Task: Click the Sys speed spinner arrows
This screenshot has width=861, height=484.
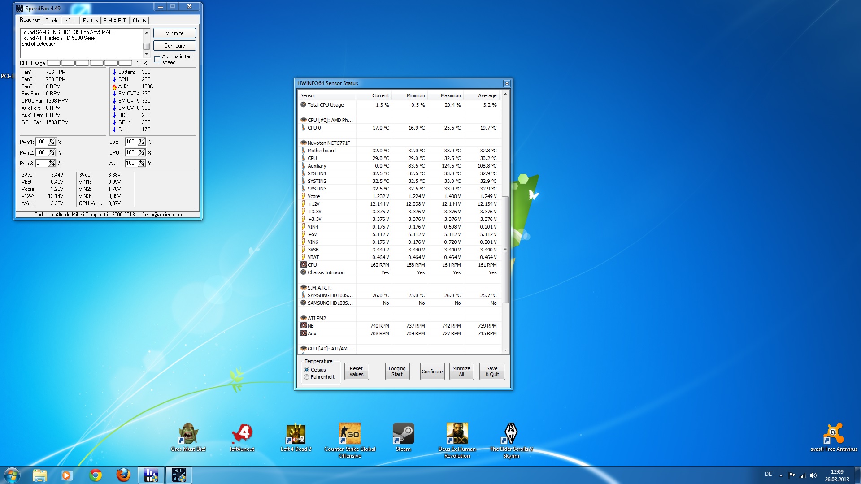Action: [x=142, y=142]
